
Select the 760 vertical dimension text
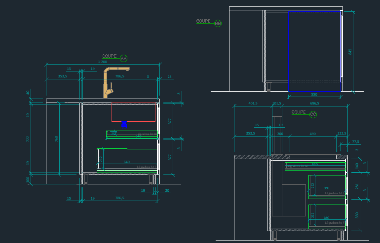(x=57, y=139)
